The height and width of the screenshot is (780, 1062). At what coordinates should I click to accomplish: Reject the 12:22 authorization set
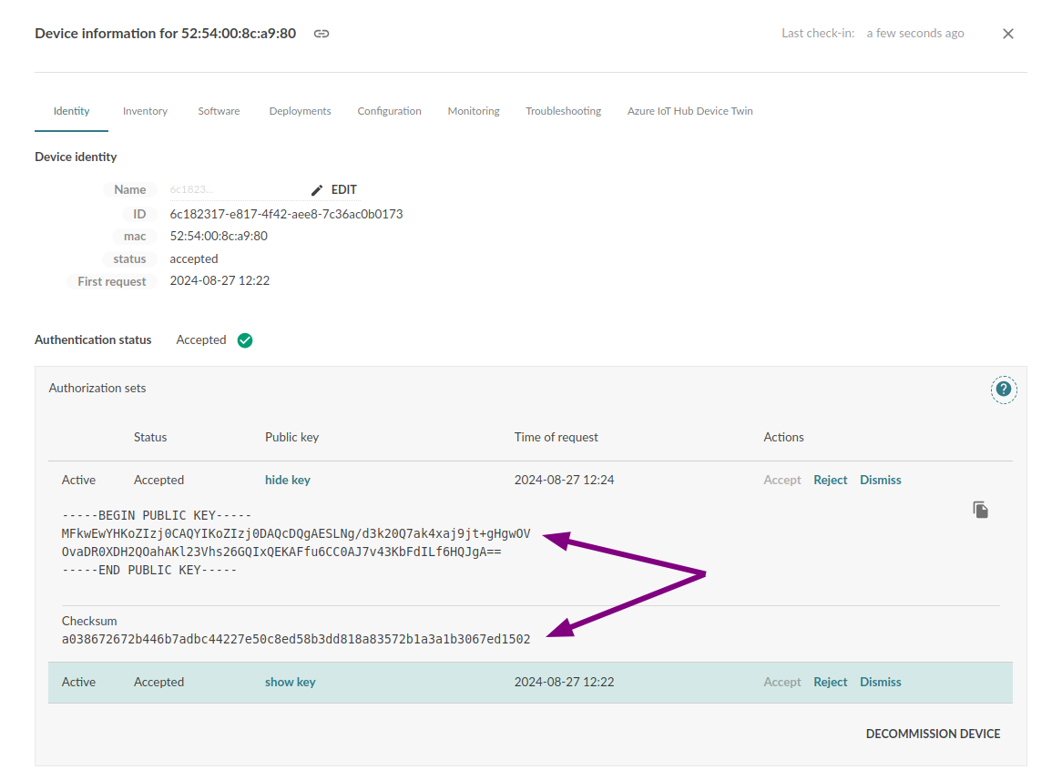pyautogui.click(x=830, y=682)
